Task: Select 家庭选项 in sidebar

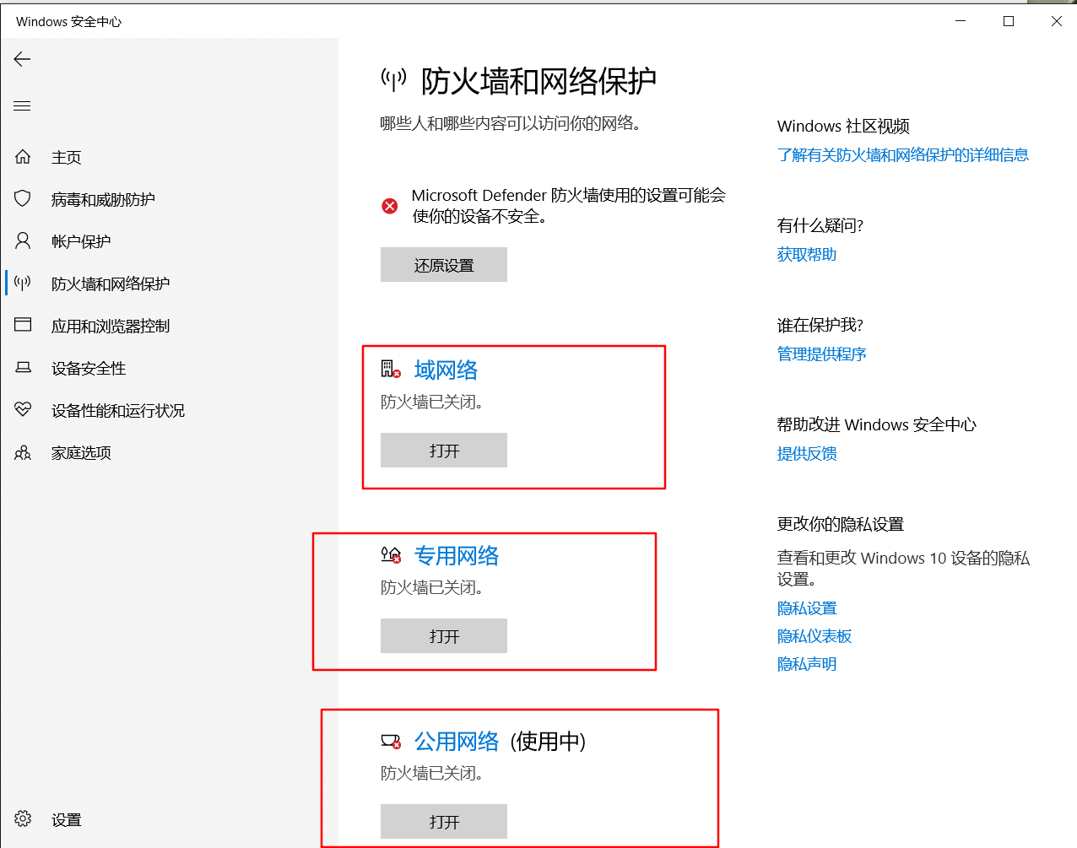Action: 81,452
